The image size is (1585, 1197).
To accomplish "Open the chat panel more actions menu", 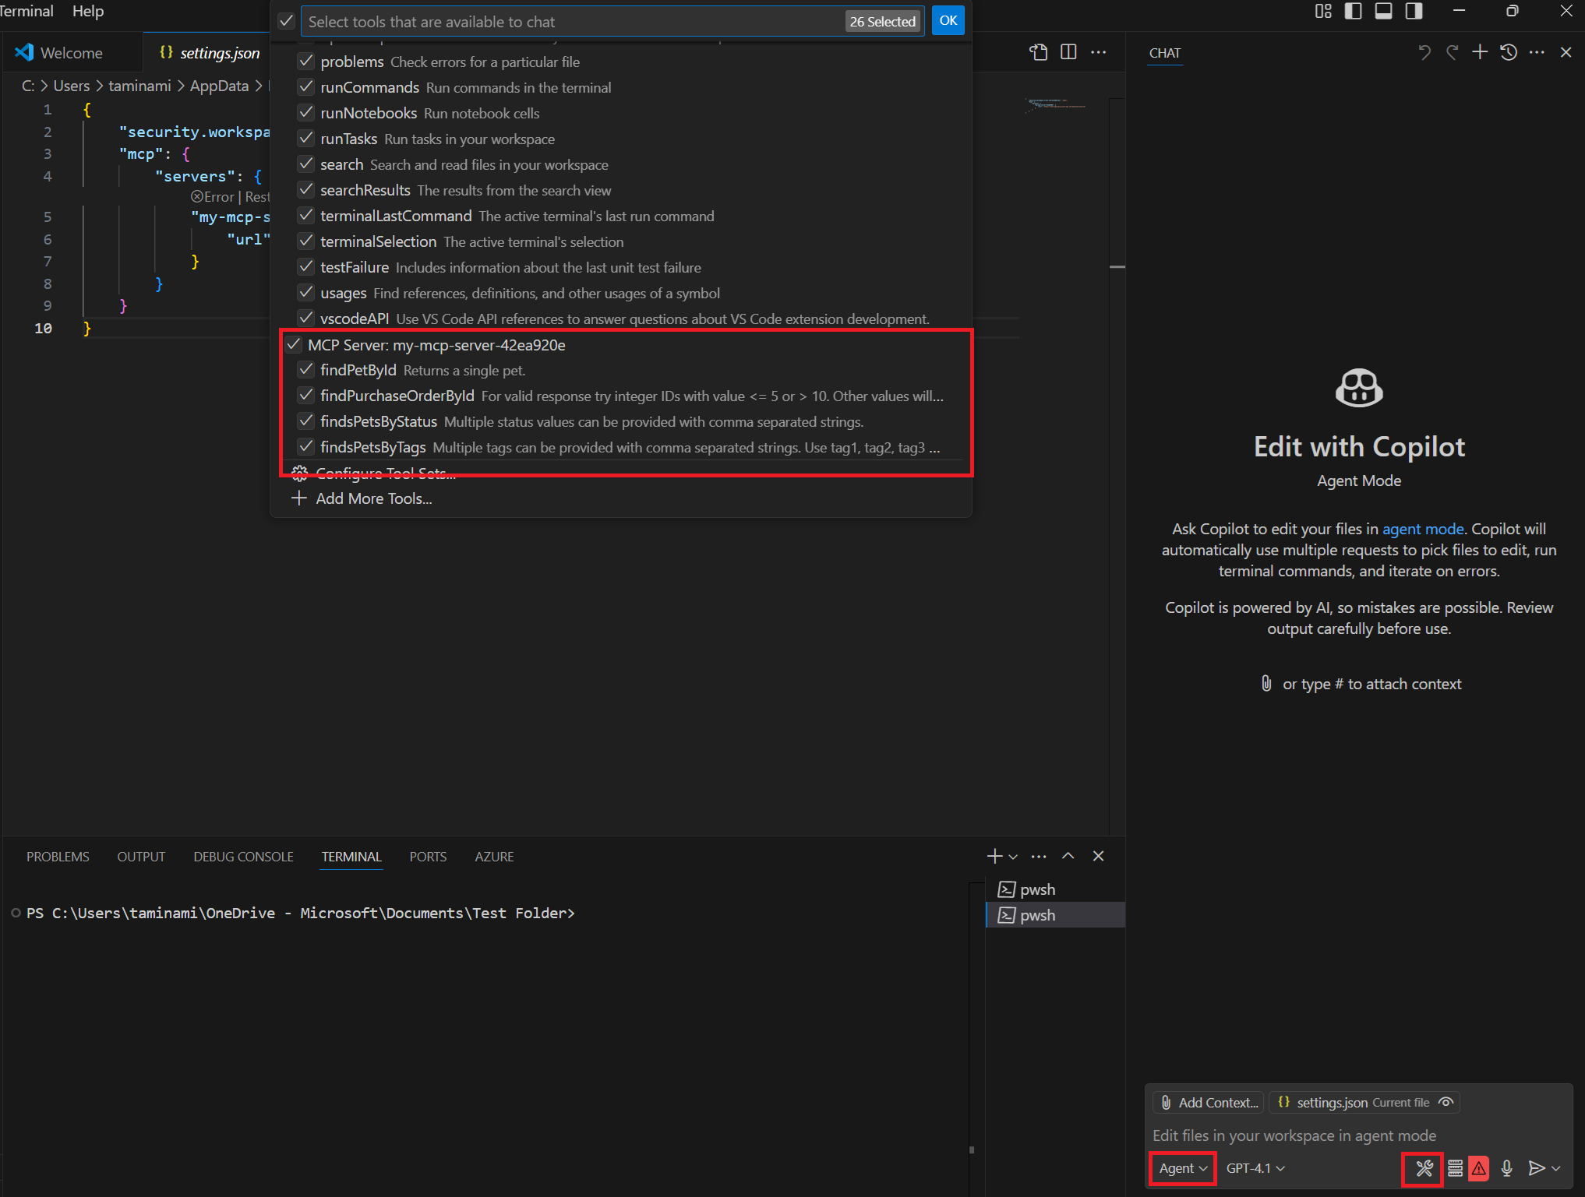I will pyautogui.click(x=1537, y=52).
